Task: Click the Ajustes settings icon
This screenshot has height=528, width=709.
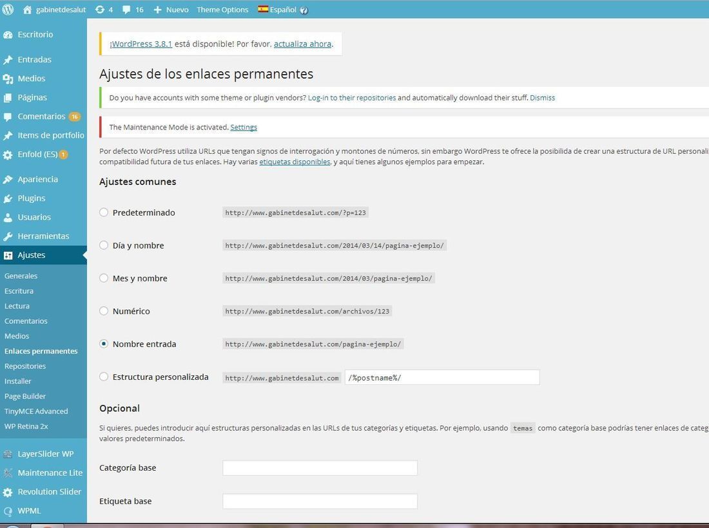Action: coord(8,255)
